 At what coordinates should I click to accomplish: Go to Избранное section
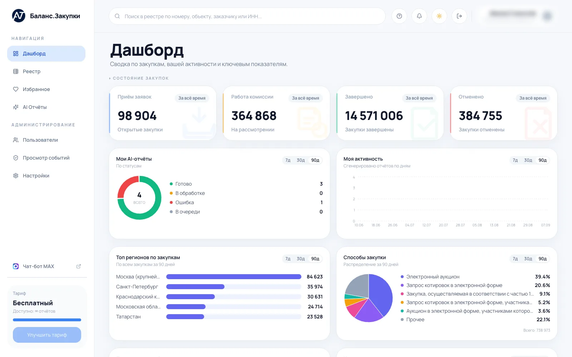pyautogui.click(x=46, y=89)
